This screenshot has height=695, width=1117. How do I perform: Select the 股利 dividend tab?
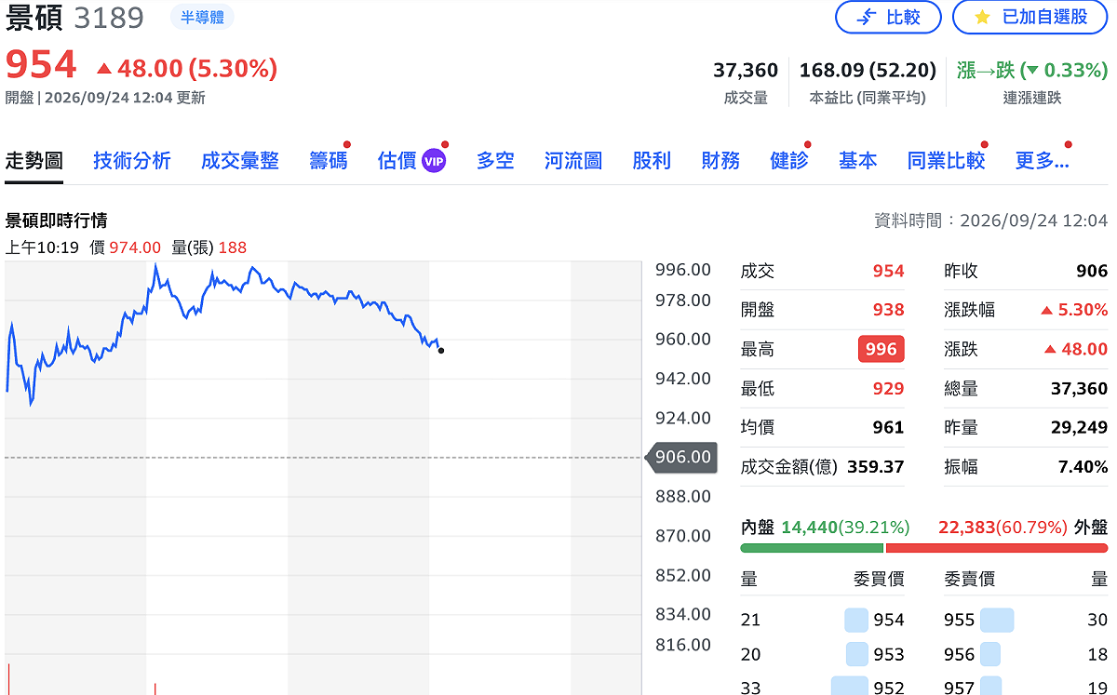[x=652, y=161]
